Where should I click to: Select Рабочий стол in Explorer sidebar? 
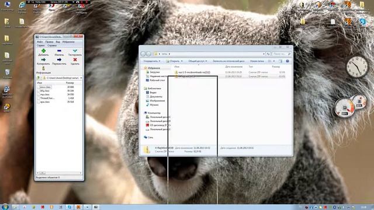(157, 80)
